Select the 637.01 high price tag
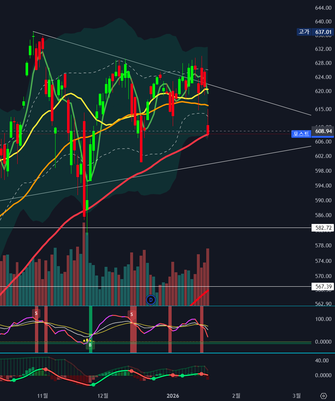This screenshot has width=335, height=401. point(323,32)
